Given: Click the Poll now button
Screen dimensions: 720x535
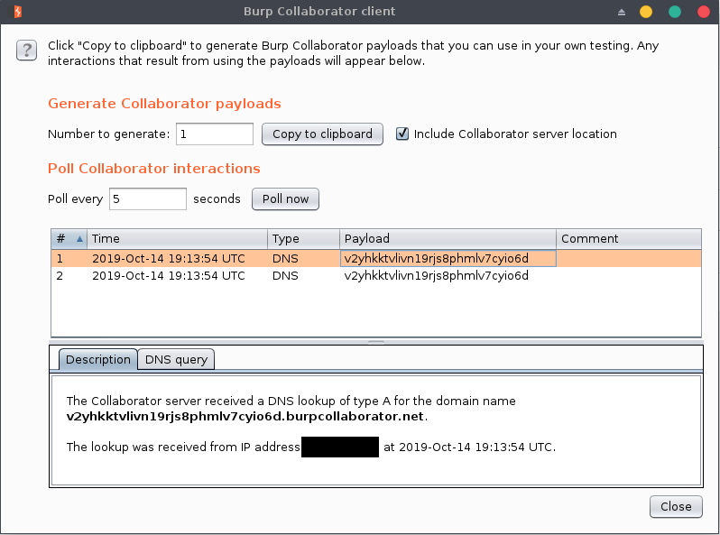Looking at the screenshot, I should click(285, 198).
